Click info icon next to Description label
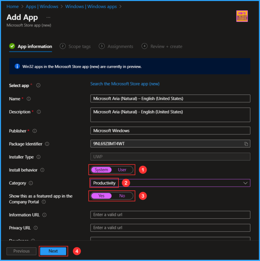The width and height of the screenshot is (260, 261). pos(39,112)
